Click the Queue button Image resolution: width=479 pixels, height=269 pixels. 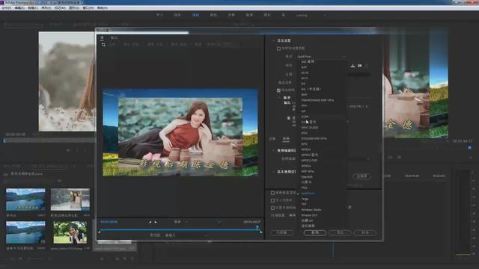(x=315, y=232)
